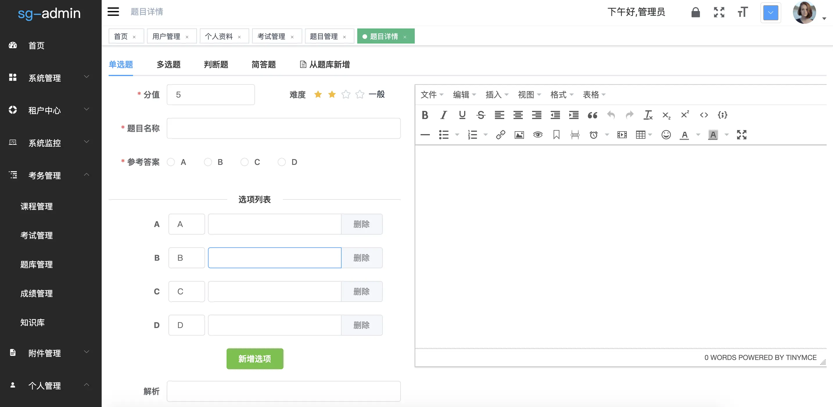This screenshot has width=833, height=407.
Task: Choose reference answer A
Action: 171,162
